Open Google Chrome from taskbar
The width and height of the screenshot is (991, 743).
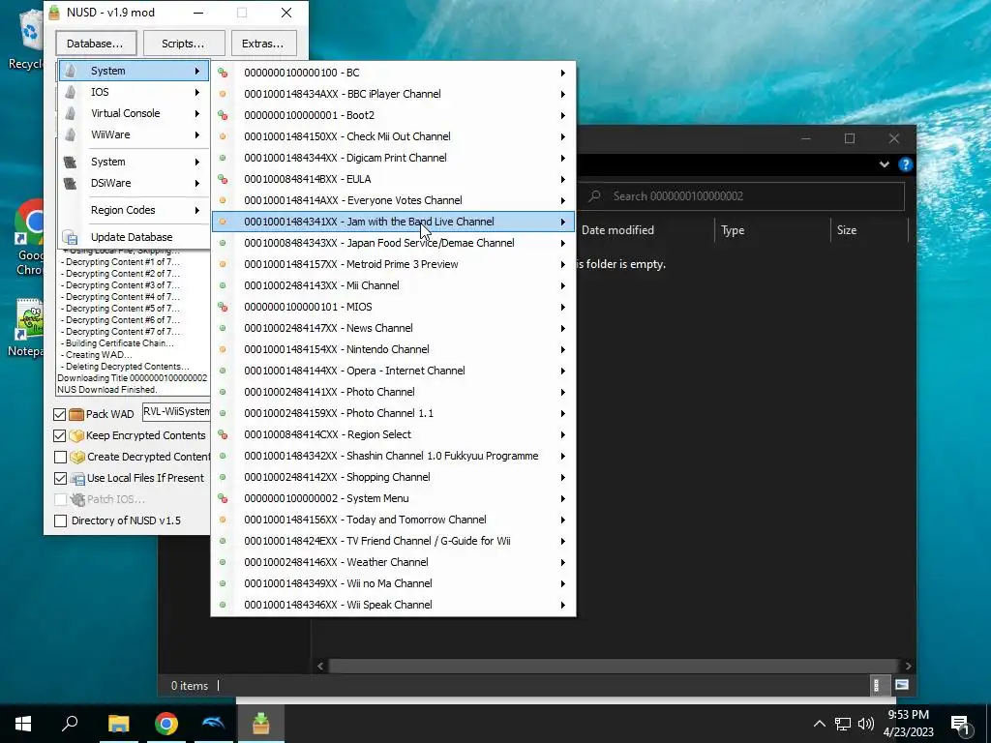(x=166, y=724)
